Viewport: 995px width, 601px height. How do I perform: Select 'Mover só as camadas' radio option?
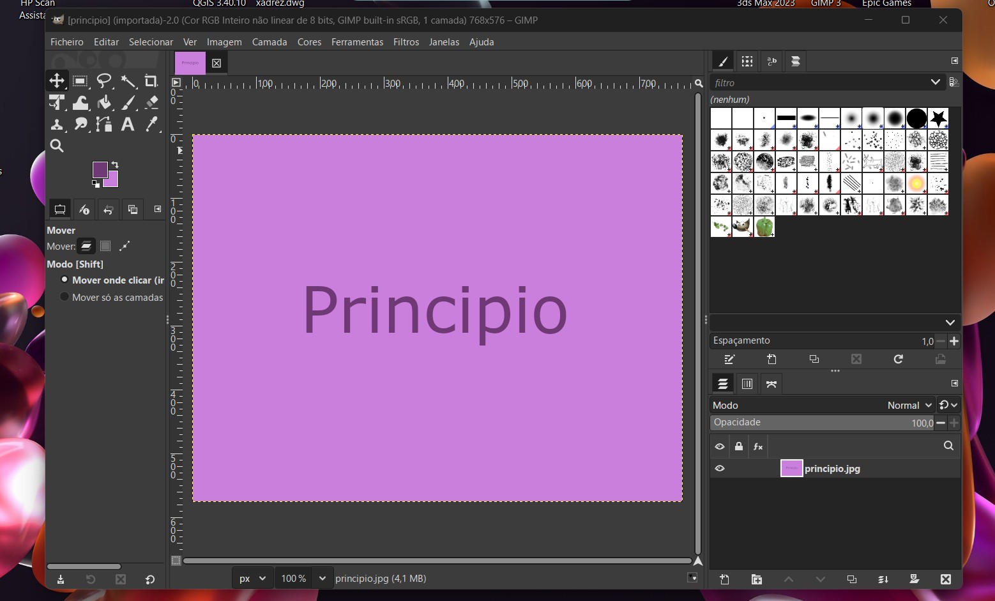pyautogui.click(x=65, y=297)
